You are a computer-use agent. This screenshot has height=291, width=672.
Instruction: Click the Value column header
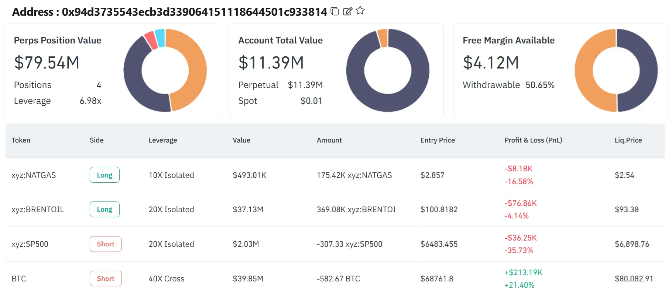[241, 140]
